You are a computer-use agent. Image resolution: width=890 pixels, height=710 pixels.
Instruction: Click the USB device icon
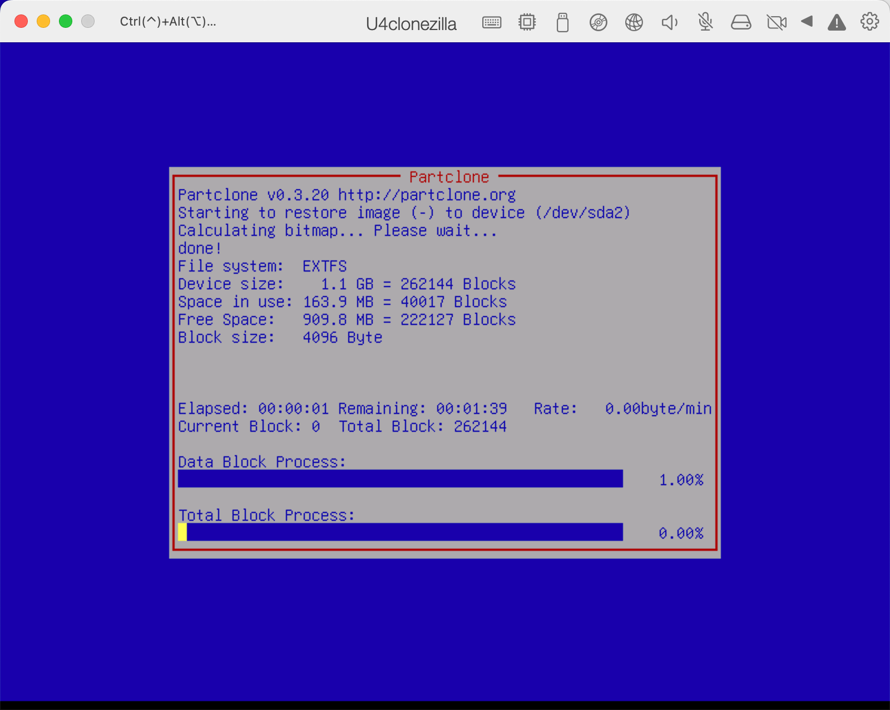562,22
